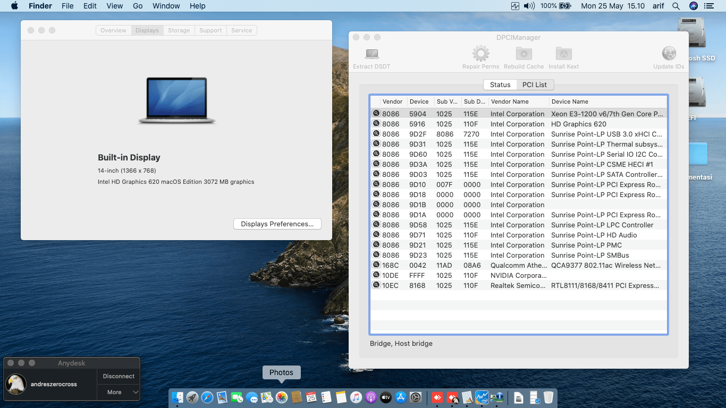This screenshot has height=408, width=726.
Task: Open Finder from the dock
Action: (178, 397)
